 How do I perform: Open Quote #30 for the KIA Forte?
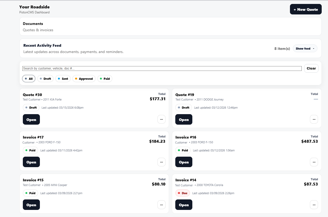31,119
